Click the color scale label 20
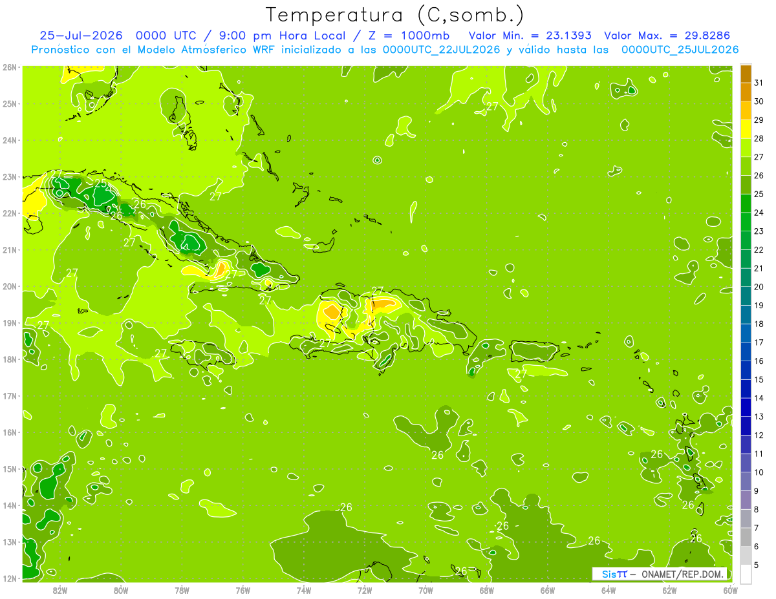Viewport: 776px width, 599px height. pos(759,286)
